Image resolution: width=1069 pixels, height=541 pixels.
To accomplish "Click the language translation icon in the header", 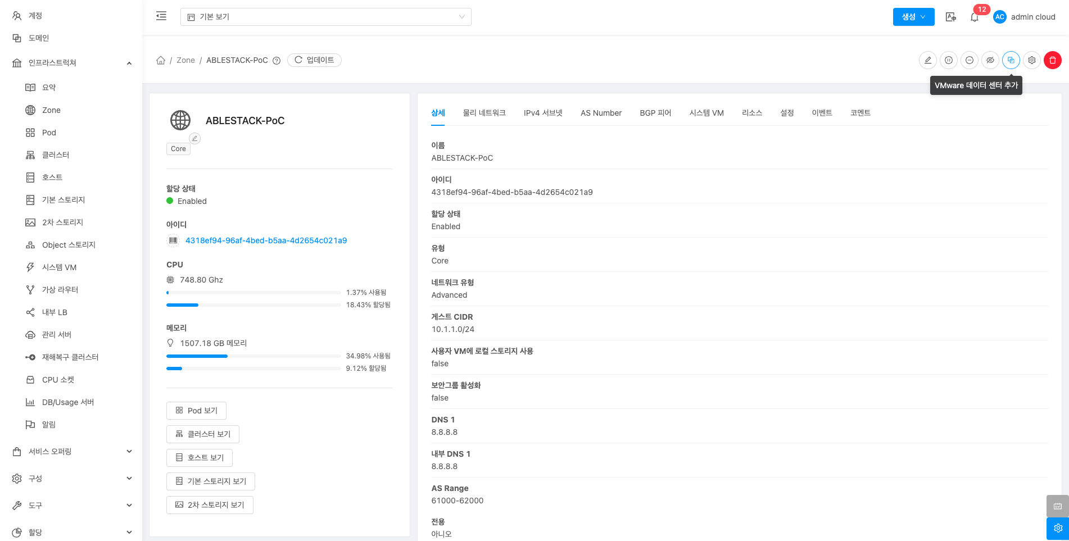I will [x=951, y=17].
